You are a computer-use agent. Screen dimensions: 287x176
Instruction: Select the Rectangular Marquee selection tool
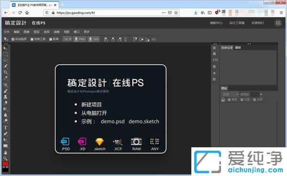coord(5,54)
